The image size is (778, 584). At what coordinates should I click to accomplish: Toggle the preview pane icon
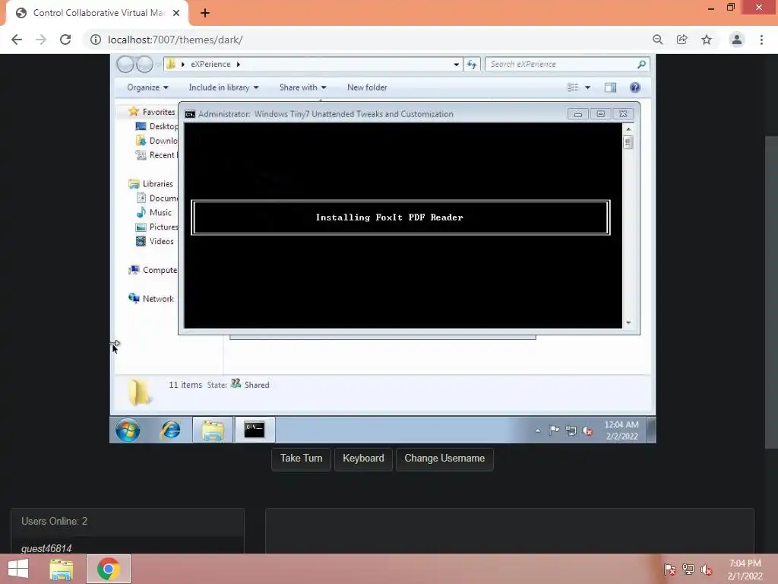pos(610,87)
